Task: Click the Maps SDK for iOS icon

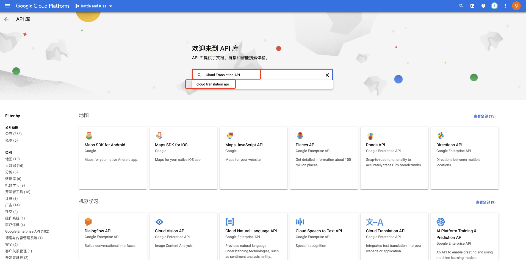Action: tap(159, 136)
